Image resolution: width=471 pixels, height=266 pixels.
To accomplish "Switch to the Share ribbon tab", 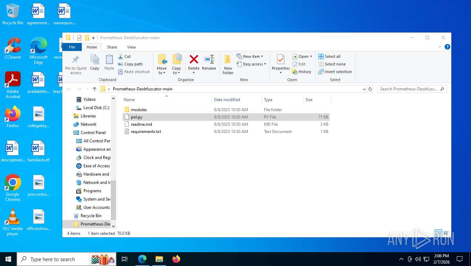I will pos(112,47).
